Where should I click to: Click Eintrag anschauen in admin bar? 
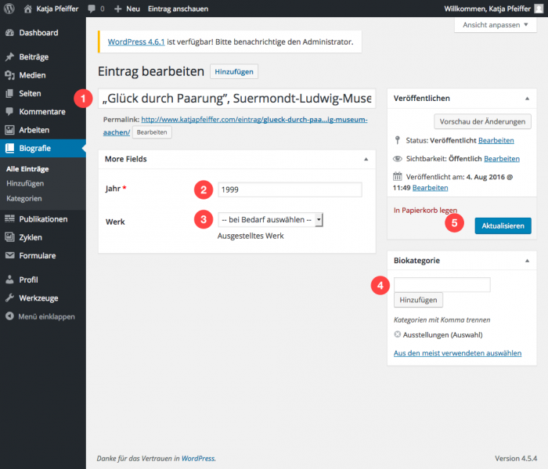click(x=178, y=9)
